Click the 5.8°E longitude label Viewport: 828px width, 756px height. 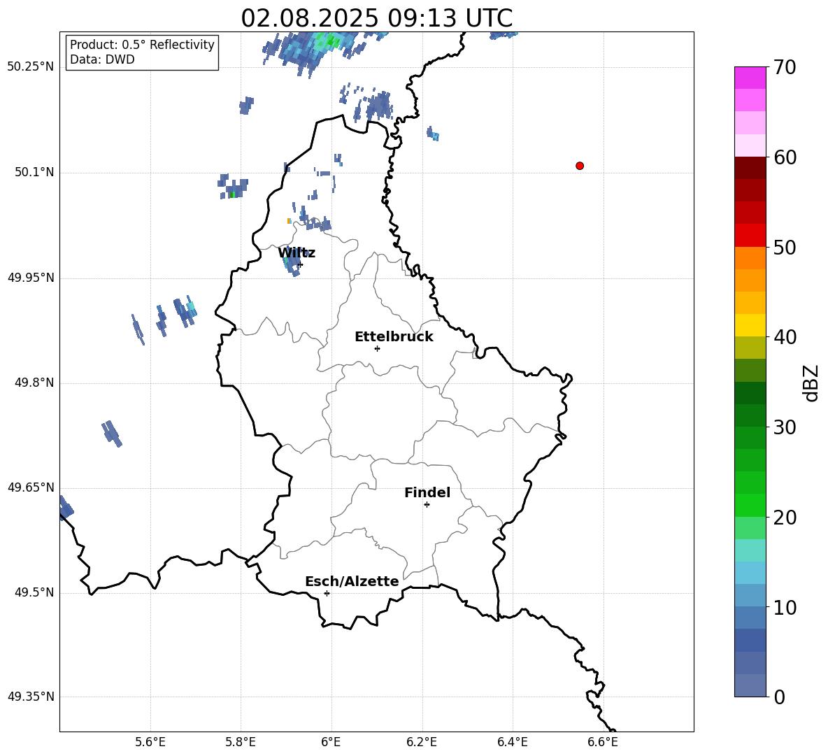click(x=241, y=742)
